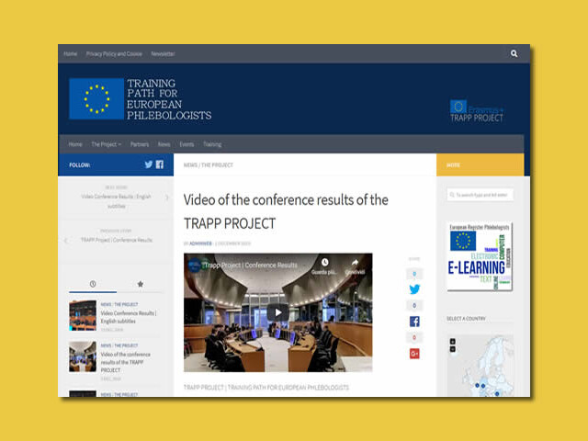The image size is (588, 441).
Task: Go to previous story arrow
Action: [66, 241]
